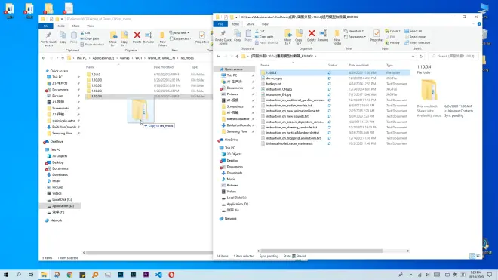Open Properties in right window ribbon
Viewport: 498px width, 280px height.
pyautogui.click(x=377, y=35)
